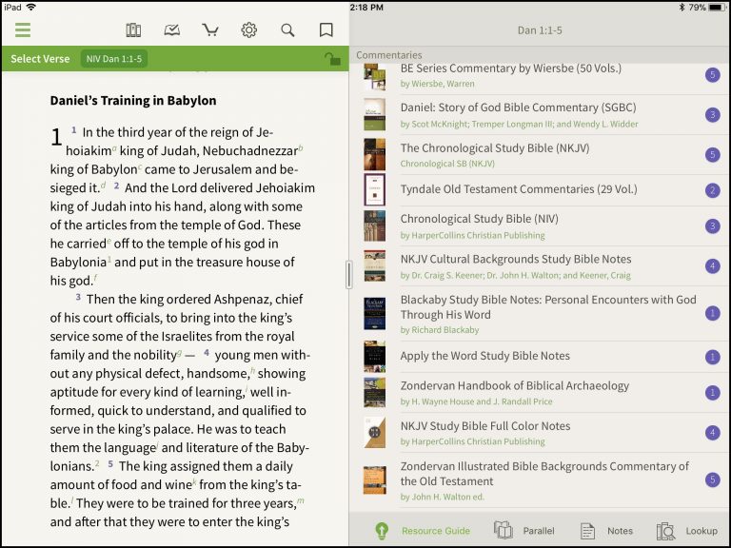Open the store shopping cart
Viewport: 731px width, 548px height.
point(210,30)
